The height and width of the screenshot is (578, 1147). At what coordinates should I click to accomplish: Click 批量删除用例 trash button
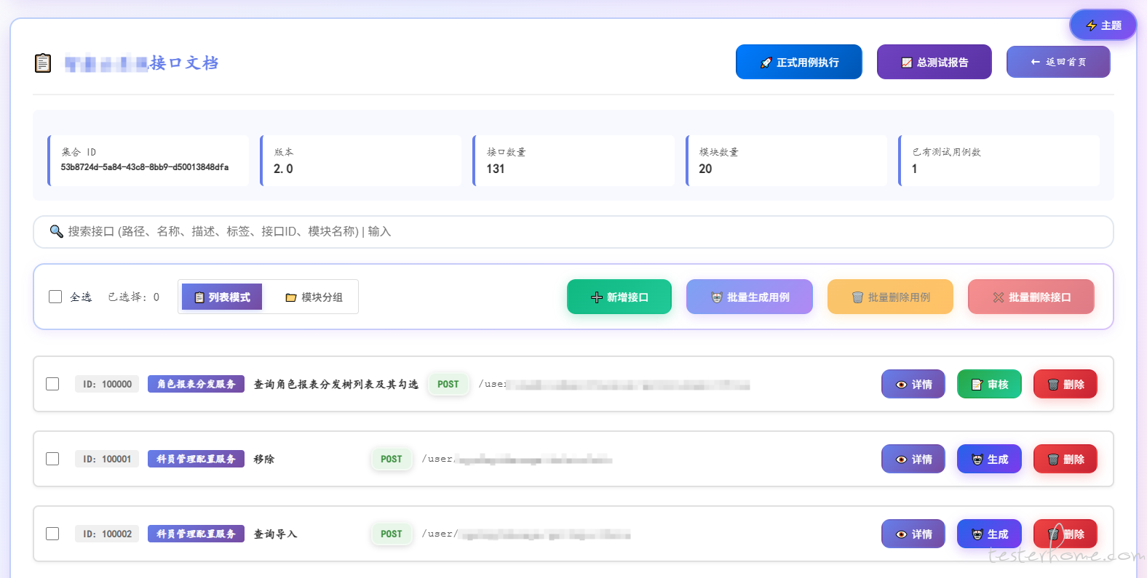889,297
